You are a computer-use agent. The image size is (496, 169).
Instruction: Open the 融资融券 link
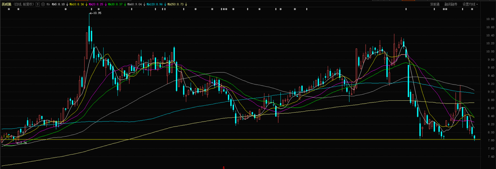click(451, 4)
